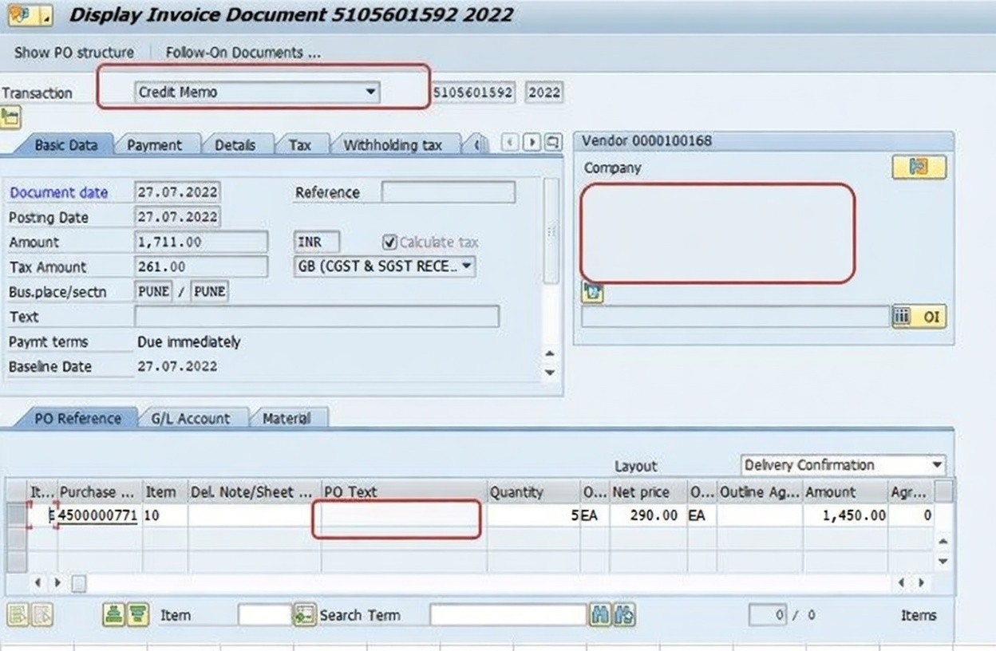The height and width of the screenshot is (651, 996).
Task: Open Follow-On Documents
Action: pyautogui.click(x=243, y=53)
